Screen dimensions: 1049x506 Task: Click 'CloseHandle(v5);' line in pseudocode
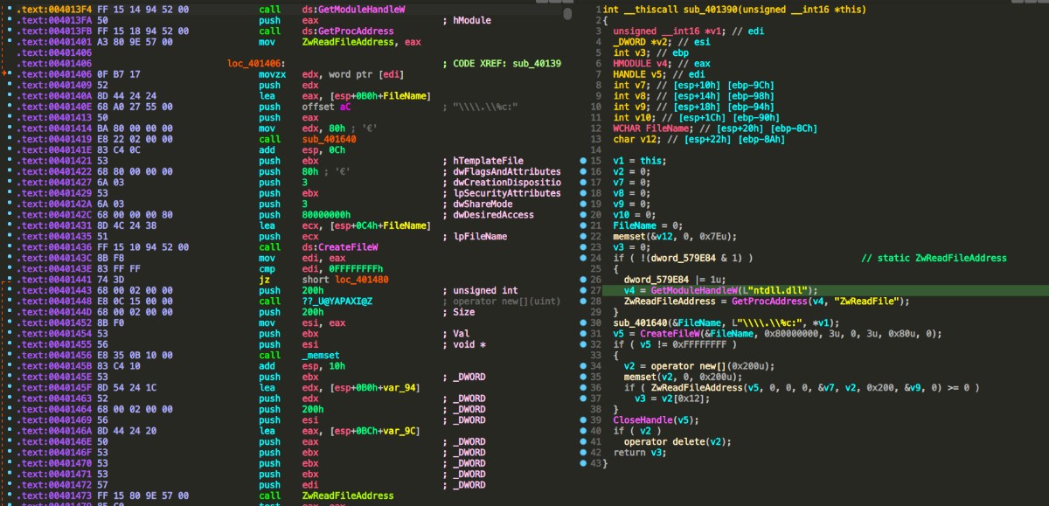657,419
